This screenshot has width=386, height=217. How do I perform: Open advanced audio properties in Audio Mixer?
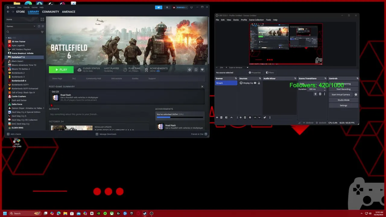[x=265, y=118]
